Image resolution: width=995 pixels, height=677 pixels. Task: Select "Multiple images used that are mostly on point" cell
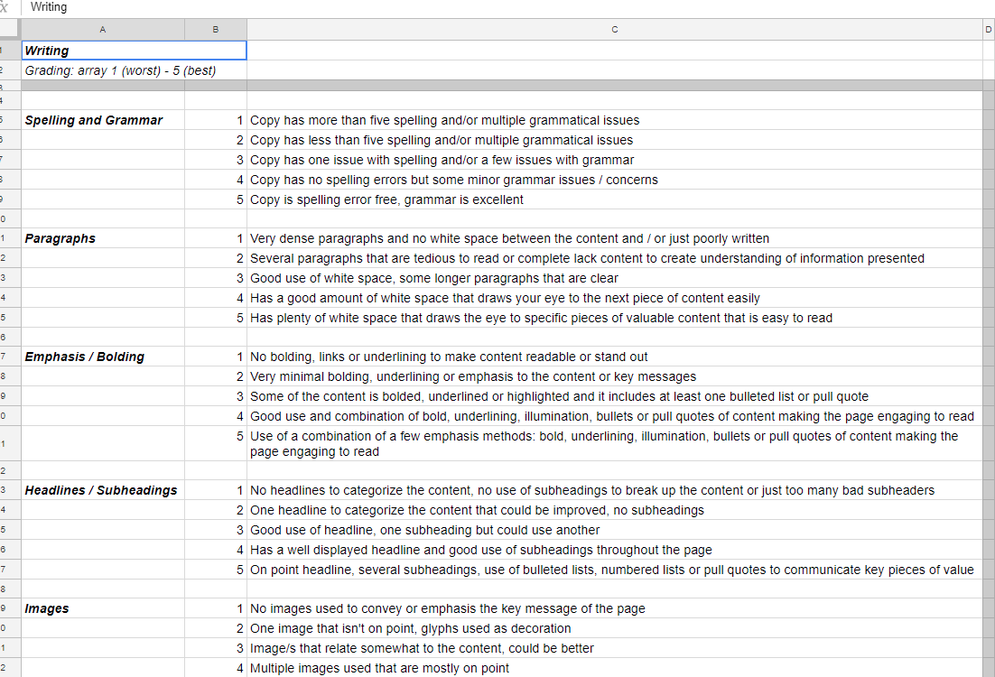tap(379, 669)
